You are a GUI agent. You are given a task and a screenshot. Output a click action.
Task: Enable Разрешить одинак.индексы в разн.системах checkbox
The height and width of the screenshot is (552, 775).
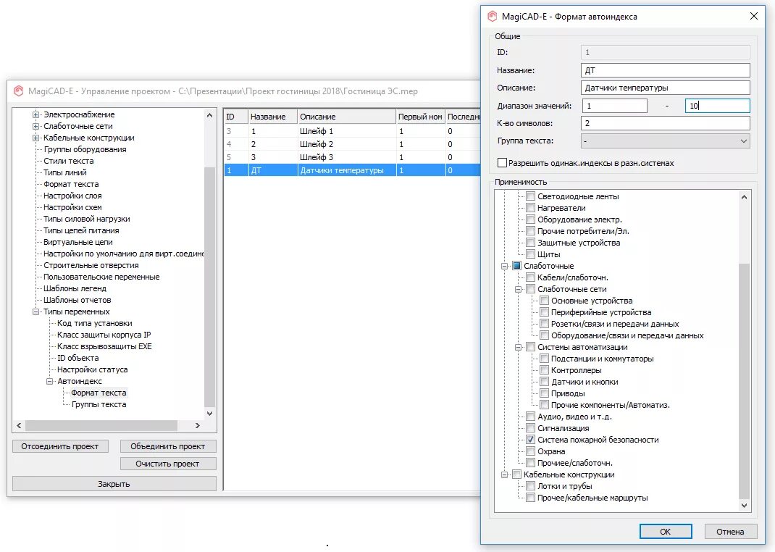coord(502,162)
